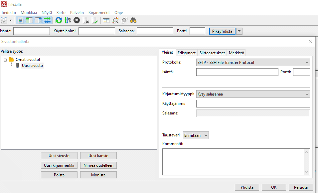Image resolution: width=318 pixels, height=193 pixels.
Task: Switch to the Edistyneet tab
Action: 187,53
